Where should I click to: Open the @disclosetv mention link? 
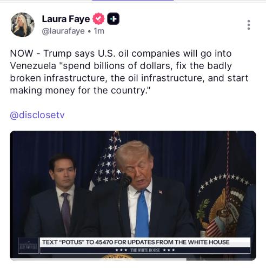click(x=37, y=115)
